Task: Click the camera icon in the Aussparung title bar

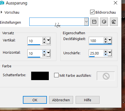Action: 2,3
